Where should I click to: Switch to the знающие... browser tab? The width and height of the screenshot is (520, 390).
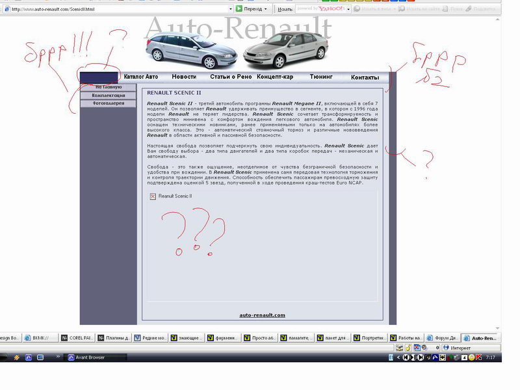pyautogui.click(x=187, y=338)
